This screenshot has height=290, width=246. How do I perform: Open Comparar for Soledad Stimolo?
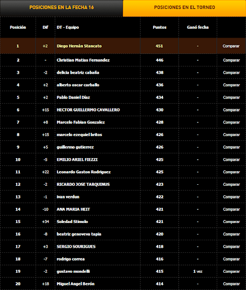coord(231,221)
